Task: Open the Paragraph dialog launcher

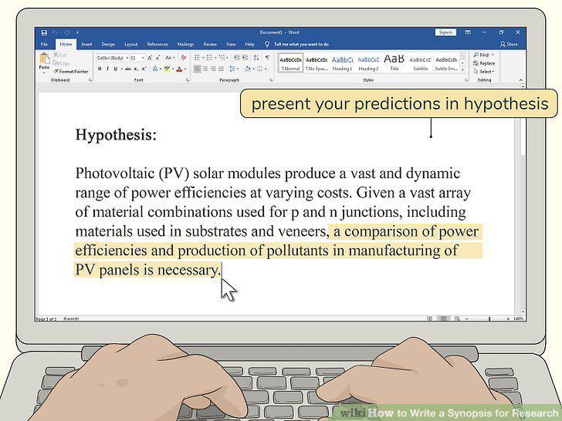Action: 271,80
